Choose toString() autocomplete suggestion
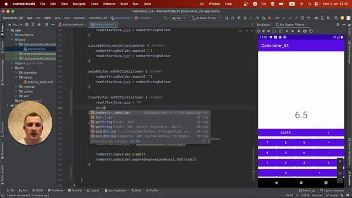 pos(150,117)
